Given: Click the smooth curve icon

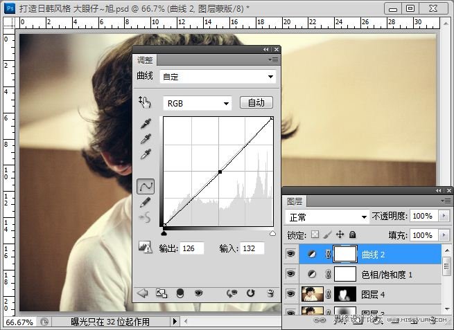Looking at the screenshot, I should point(145,217).
